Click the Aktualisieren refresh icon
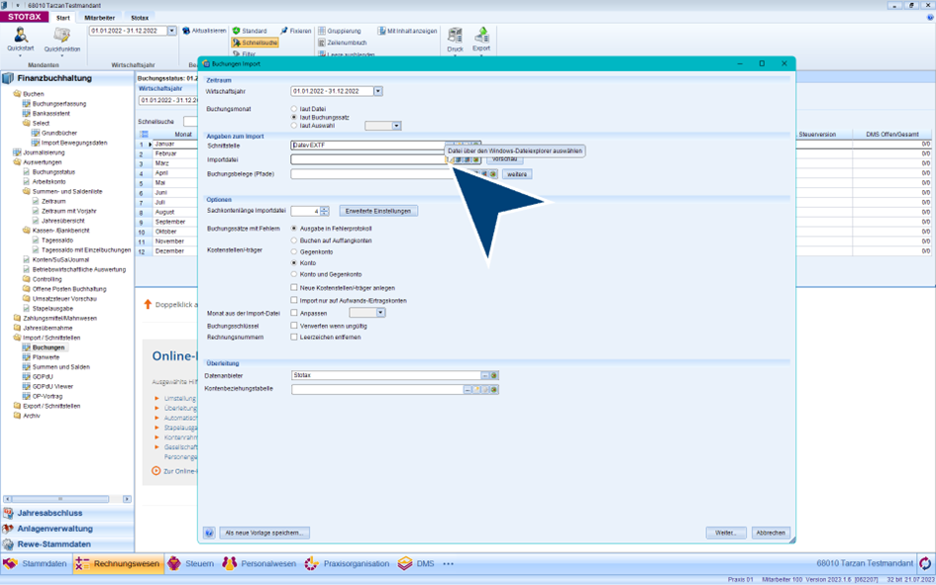936x585 pixels. (185, 31)
